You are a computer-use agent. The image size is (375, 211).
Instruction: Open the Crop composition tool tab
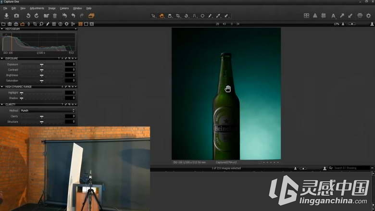click(35, 24)
